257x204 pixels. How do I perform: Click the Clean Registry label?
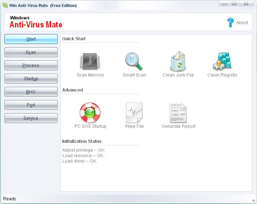pyautogui.click(x=222, y=75)
